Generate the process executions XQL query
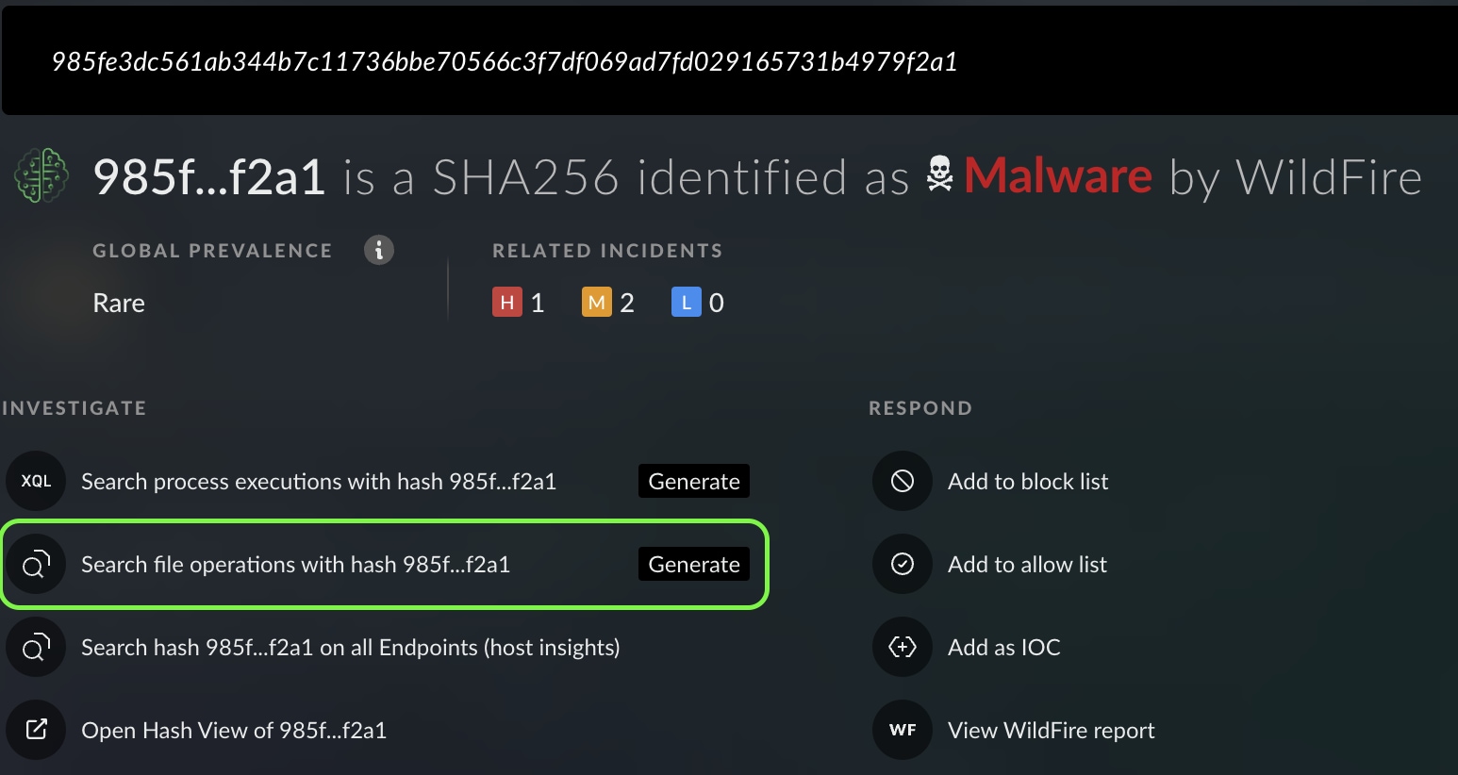The image size is (1458, 775). coord(694,481)
